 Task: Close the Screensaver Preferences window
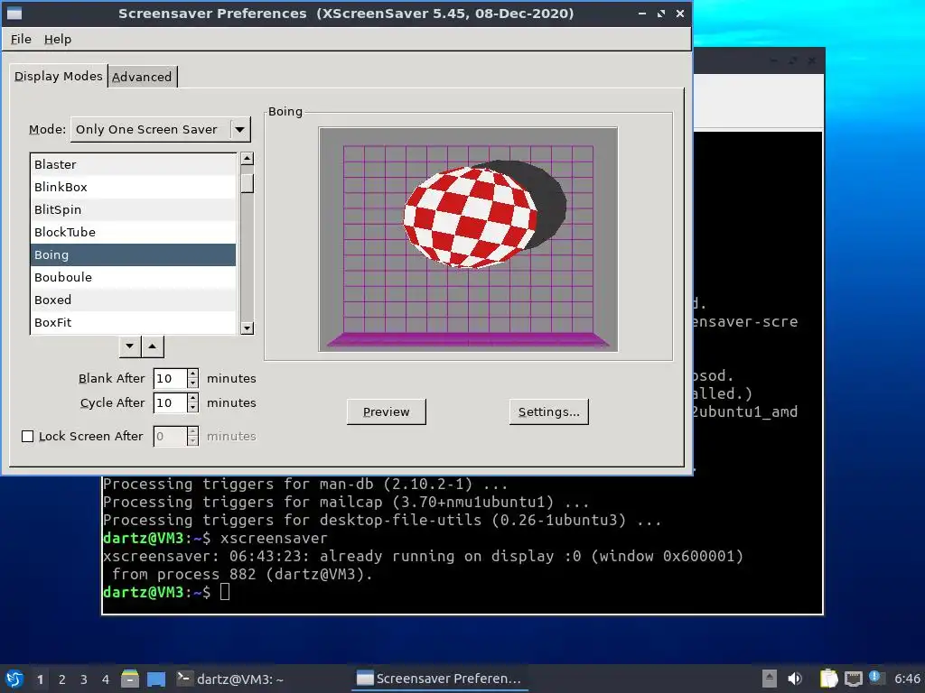coord(679,13)
